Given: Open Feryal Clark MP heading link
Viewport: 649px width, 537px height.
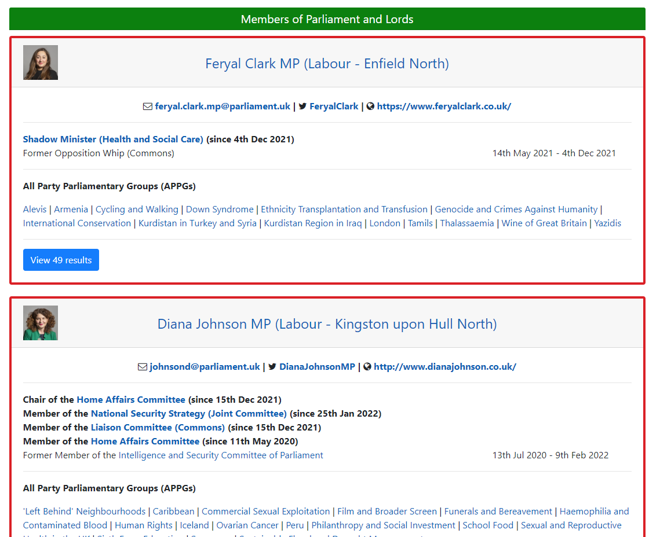Looking at the screenshot, I should 327,64.
